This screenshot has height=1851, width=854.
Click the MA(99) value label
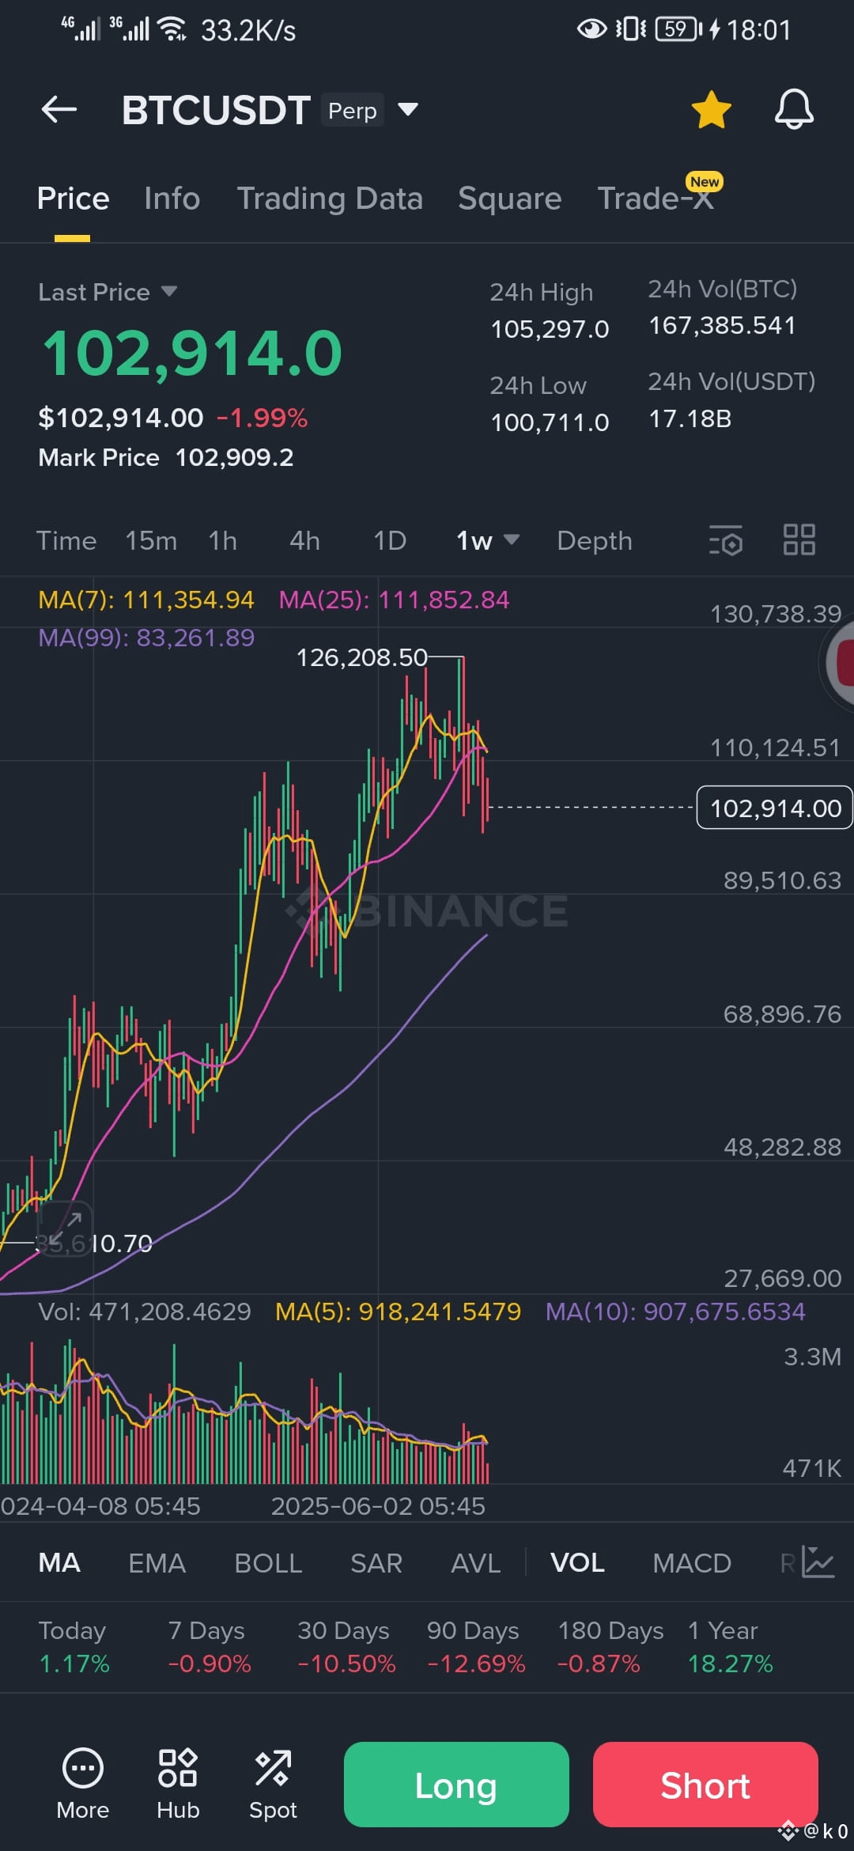tap(146, 638)
